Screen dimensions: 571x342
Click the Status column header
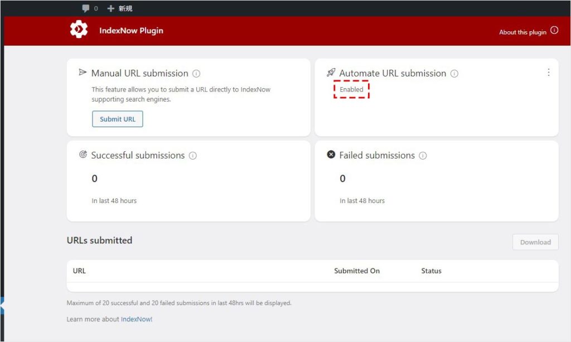pos(431,271)
